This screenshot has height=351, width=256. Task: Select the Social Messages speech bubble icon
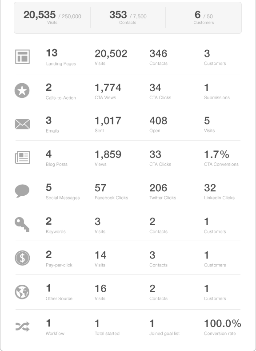click(x=22, y=191)
